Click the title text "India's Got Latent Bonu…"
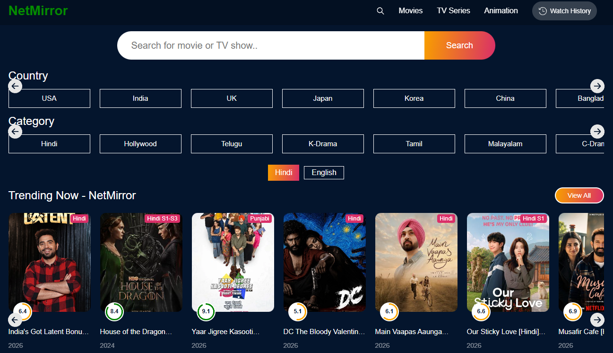Viewport: 613px width, 353px height. tap(49, 332)
